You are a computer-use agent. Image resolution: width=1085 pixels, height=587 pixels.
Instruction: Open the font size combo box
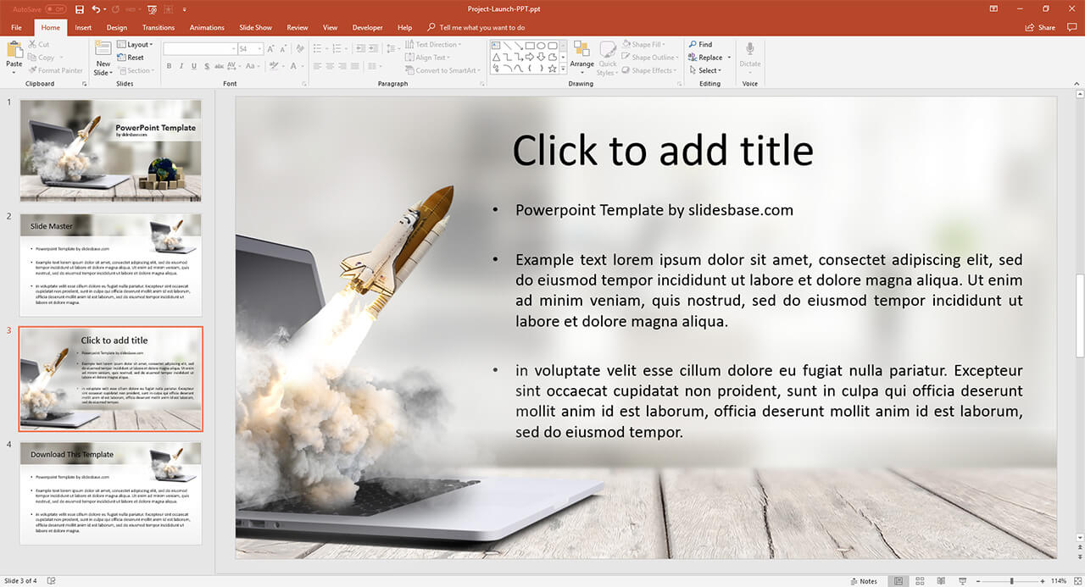click(249, 49)
